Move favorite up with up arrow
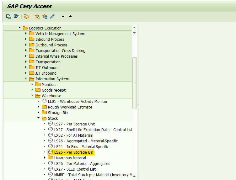Image resolution: width=236 pixels, height=180 pixels. 70,16
